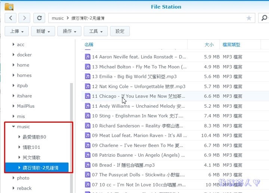Screen dimensions: 269x193
Task: Select the photo folder in the sidebar
Action: (x=23, y=178)
